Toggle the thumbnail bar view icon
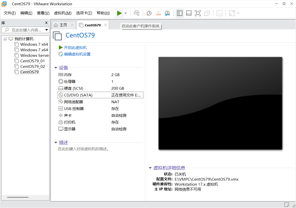The image size is (296, 208). 189,13
